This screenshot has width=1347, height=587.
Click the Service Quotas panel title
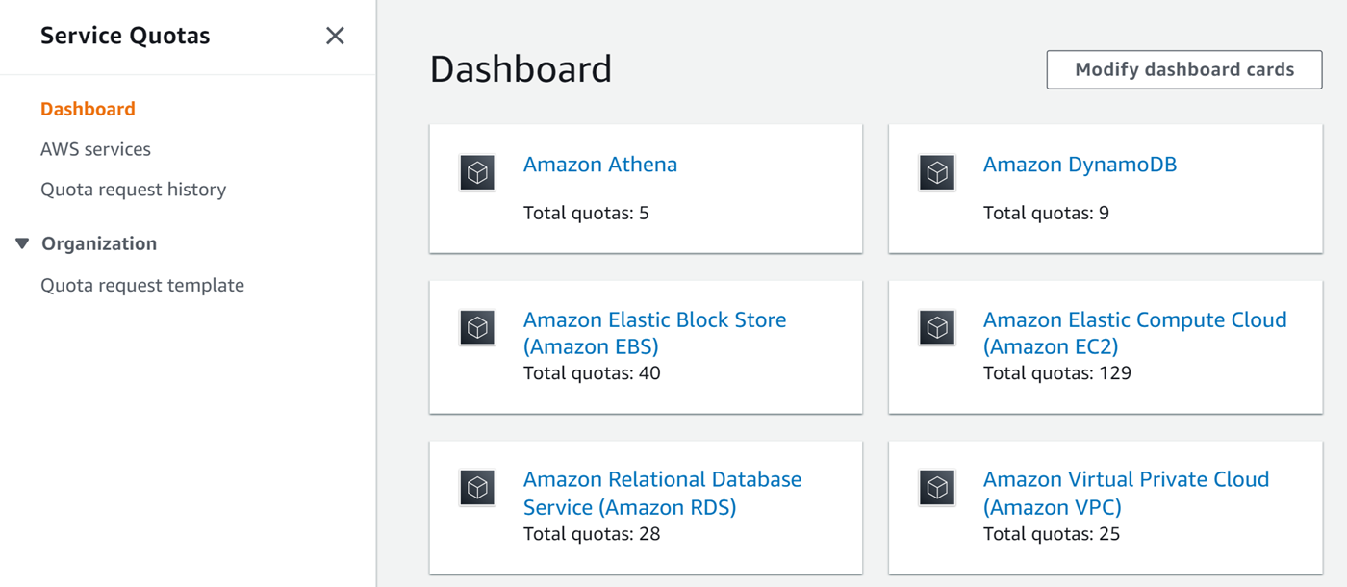click(x=125, y=36)
